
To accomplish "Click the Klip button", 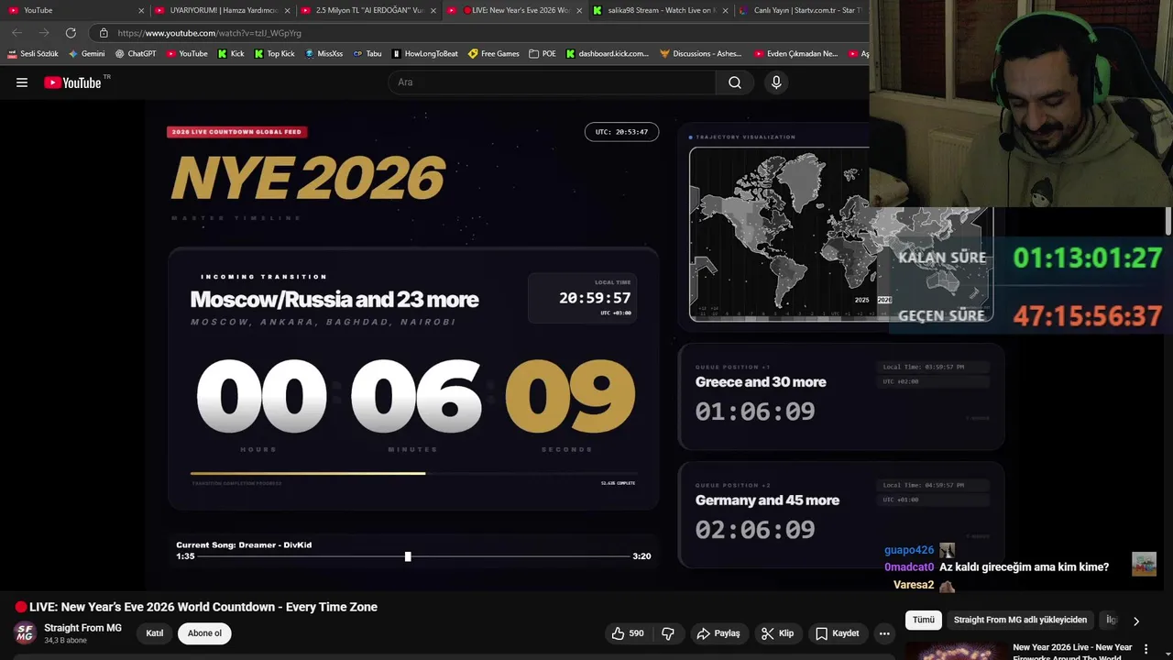I will (x=777, y=633).
